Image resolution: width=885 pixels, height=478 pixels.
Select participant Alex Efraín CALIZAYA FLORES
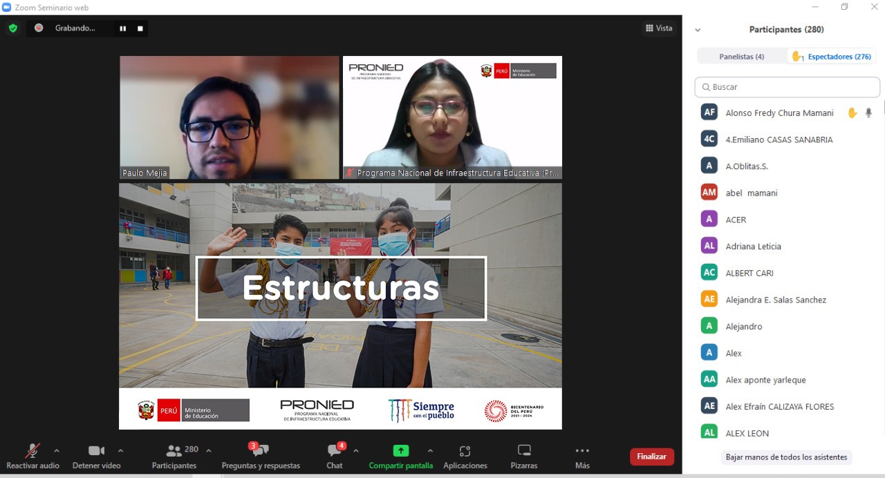point(788,406)
